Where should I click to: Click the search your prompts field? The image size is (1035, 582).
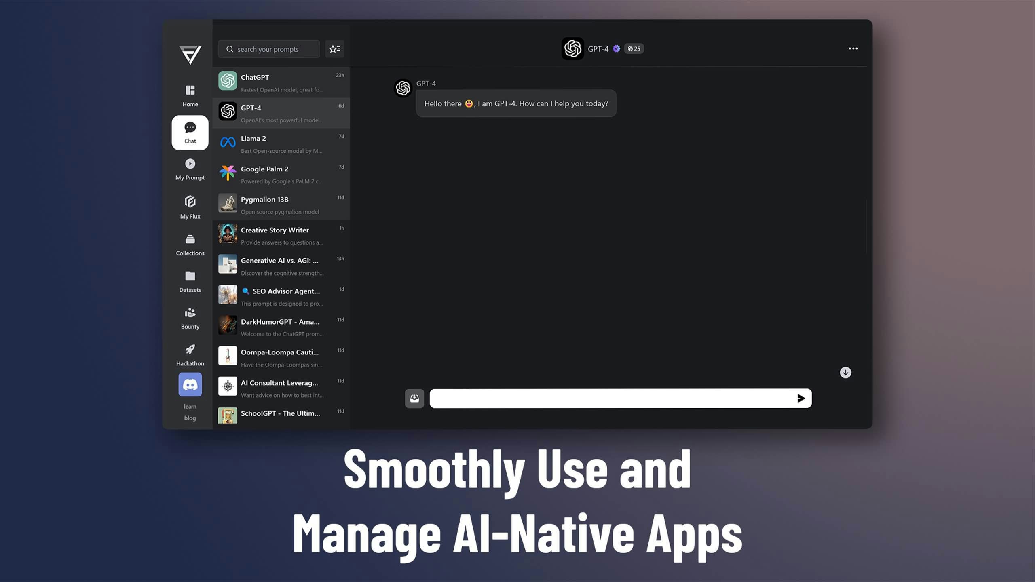(269, 49)
